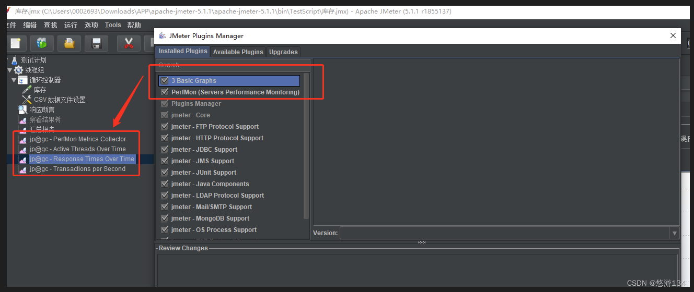Switch to the Installed Plugins tab
694x292 pixels.
tap(183, 51)
